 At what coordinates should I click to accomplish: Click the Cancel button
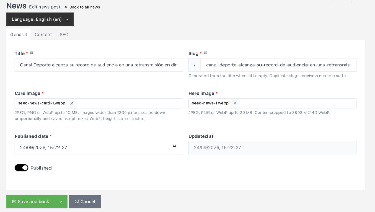[x=85, y=202]
